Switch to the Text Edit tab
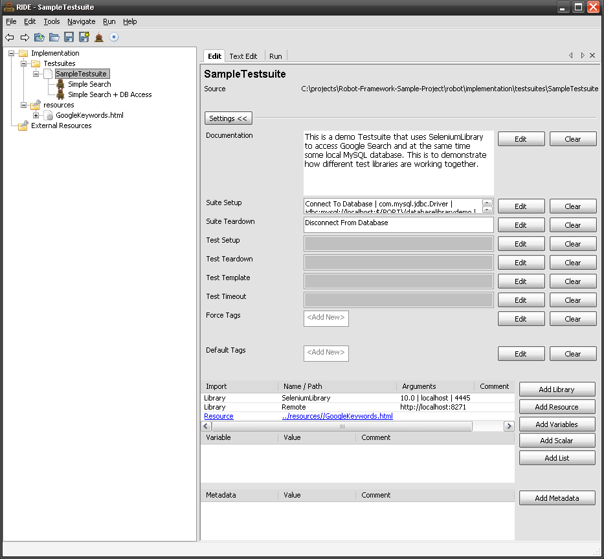 point(243,56)
